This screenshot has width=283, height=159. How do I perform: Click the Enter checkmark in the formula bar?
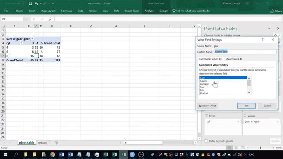(42, 19)
